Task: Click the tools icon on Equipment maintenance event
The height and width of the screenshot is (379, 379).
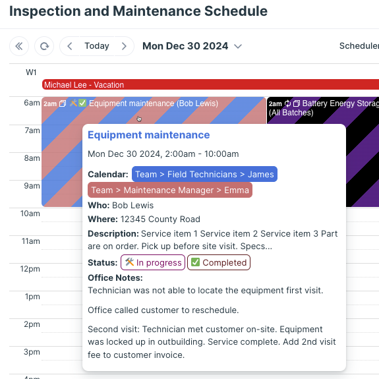Action: click(73, 103)
